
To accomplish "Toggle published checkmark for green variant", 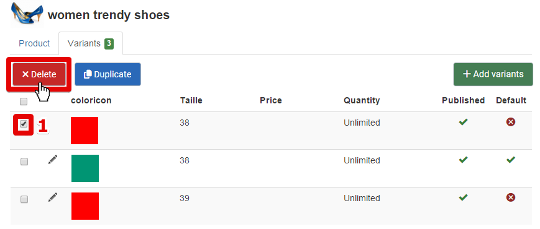I will coord(463,160).
